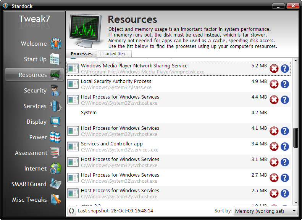Terminate the 2.5 MB Host Process
This screenshot has width=302, height=220.
click(x=274, y=193)
